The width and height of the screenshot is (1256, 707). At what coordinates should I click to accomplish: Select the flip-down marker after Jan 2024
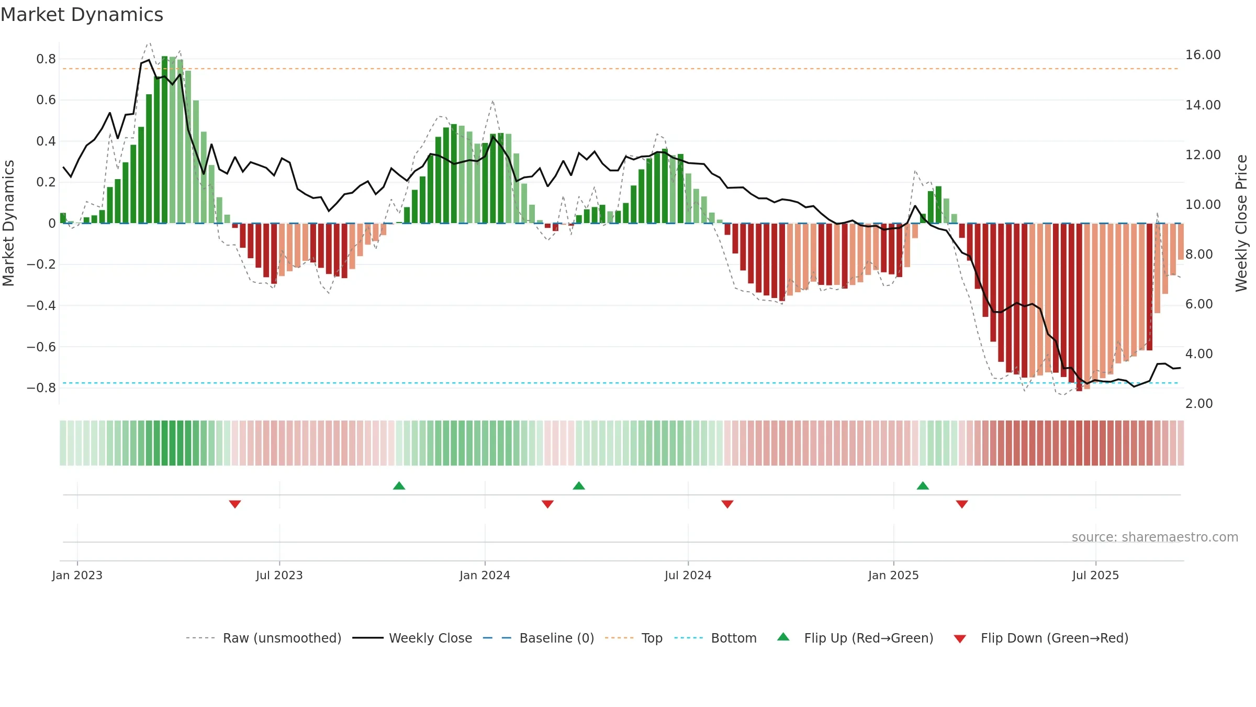[x=548, y=504]
